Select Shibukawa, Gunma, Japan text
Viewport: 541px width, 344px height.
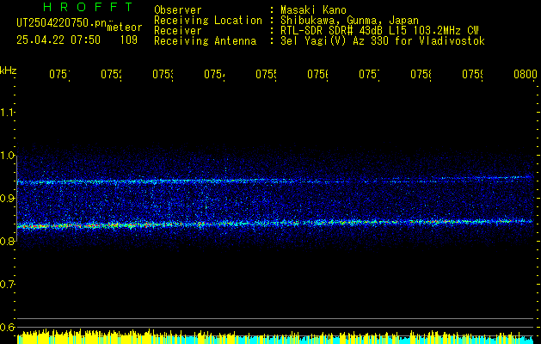[349, 21]
